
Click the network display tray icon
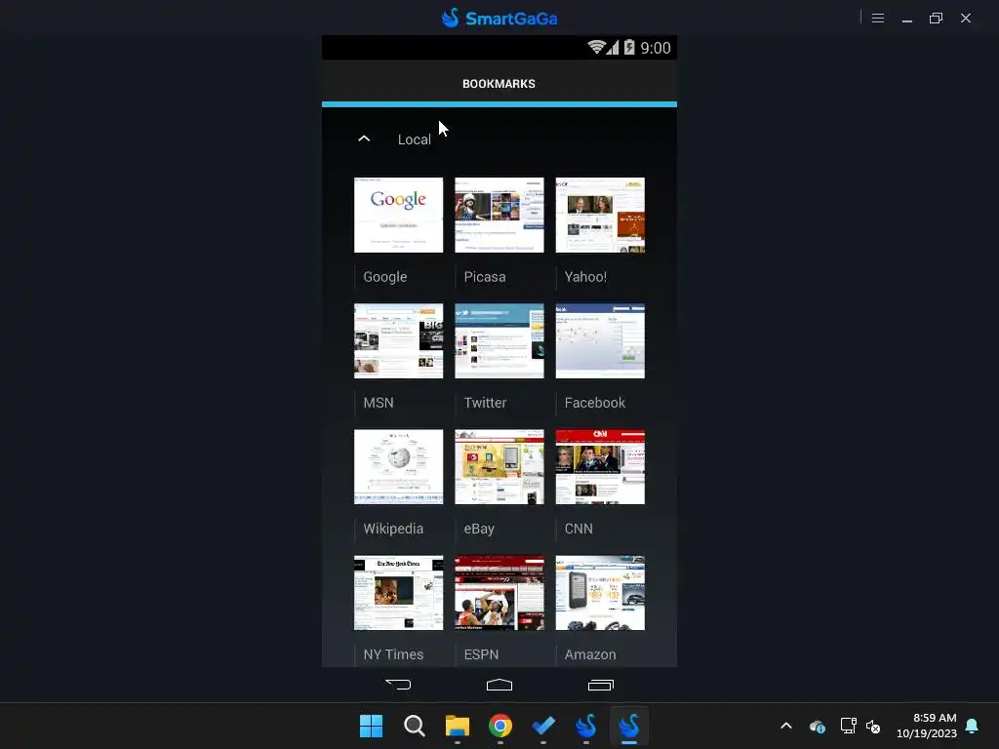[x=848, y=726]
